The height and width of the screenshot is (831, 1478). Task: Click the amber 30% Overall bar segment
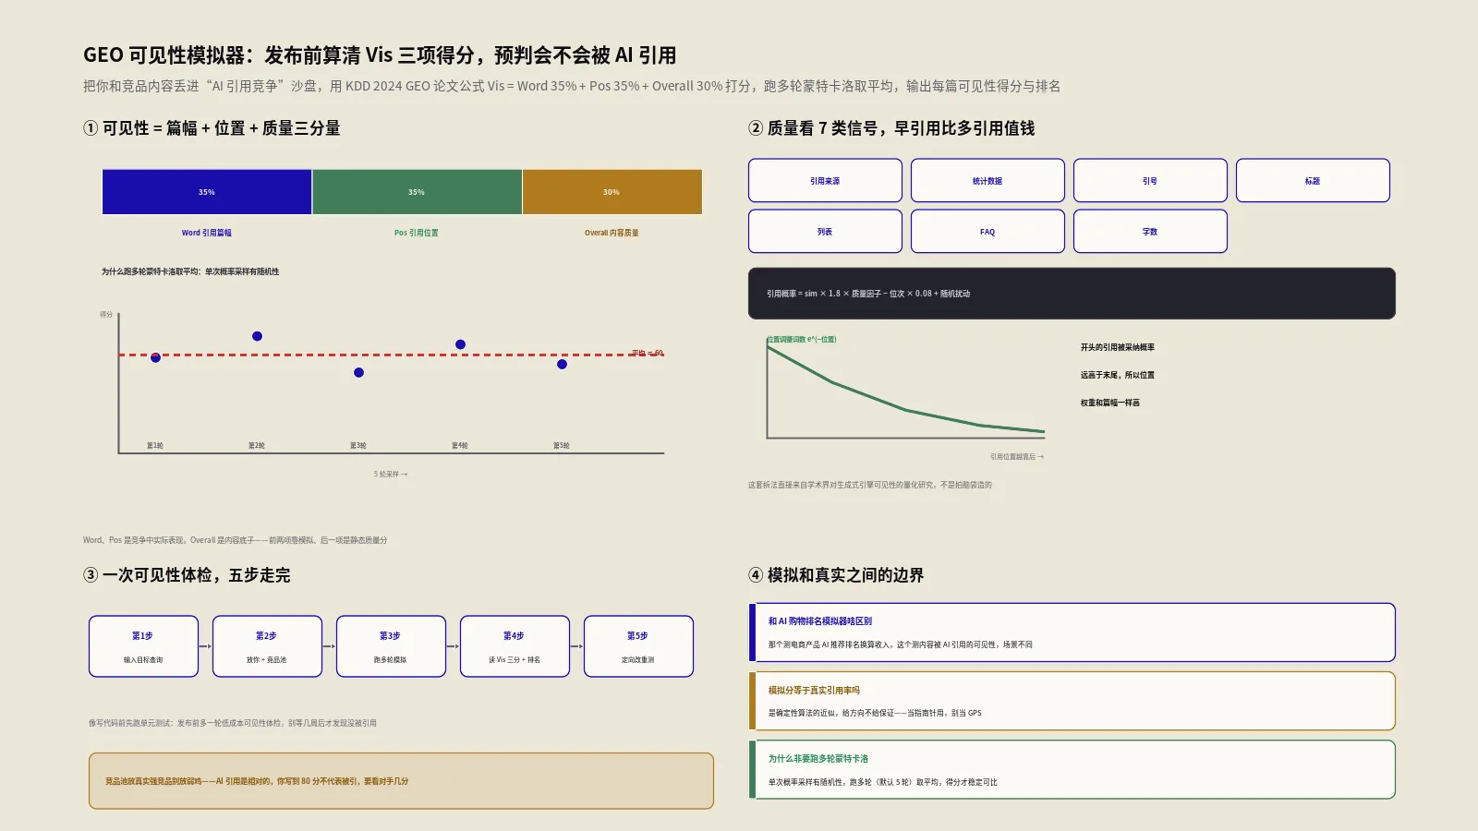(x=612, y=192)
